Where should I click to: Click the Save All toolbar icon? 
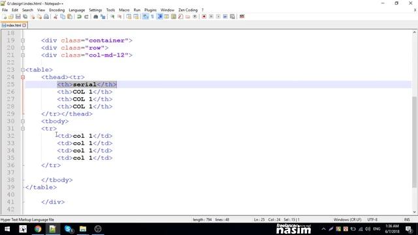(x=25, y=16)
